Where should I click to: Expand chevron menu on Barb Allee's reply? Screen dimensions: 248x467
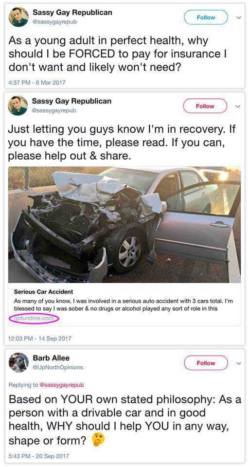coord(238,363)
